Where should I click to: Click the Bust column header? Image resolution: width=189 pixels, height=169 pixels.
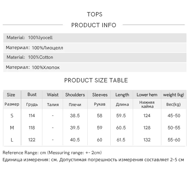point(32,94)
